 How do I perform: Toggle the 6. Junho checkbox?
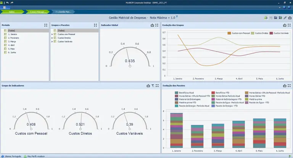pyautogui.click(x=5, y=52)
